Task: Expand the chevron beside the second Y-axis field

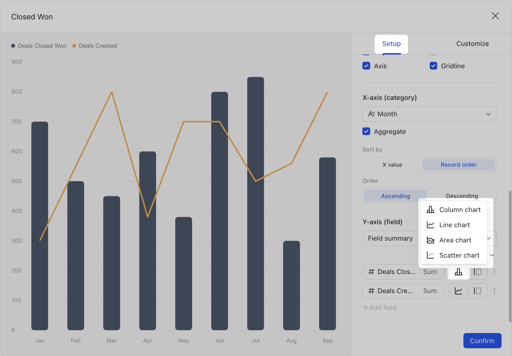Action: [x=492, y=255]
